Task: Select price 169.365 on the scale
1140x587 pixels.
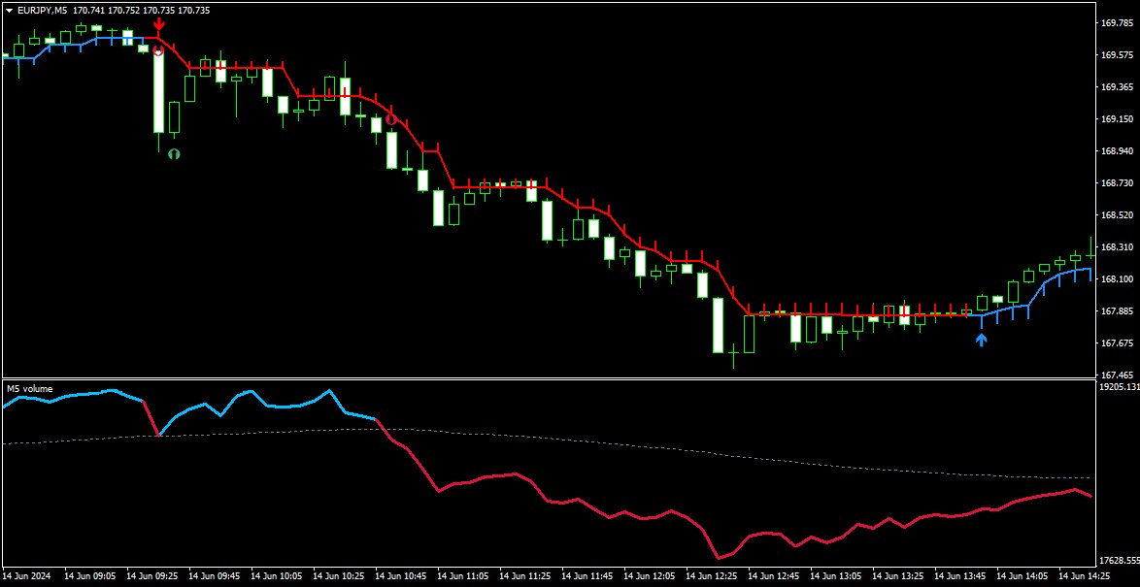Action: click(x=1118, y=86)
